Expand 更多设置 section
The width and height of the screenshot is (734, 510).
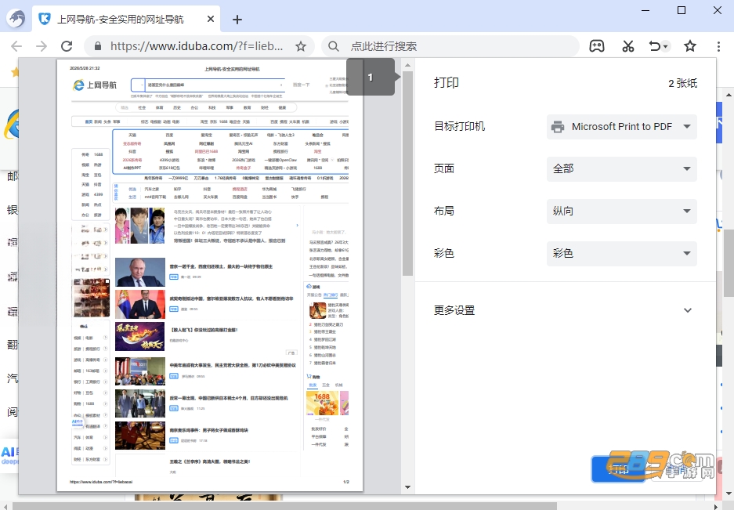pos(562,310)
